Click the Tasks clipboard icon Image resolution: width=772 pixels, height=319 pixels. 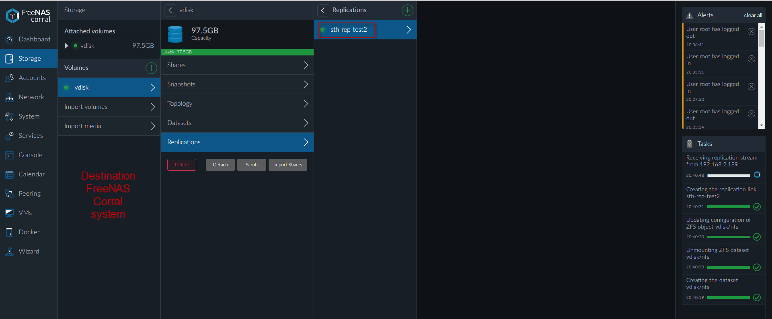click(x=690, y=143)
